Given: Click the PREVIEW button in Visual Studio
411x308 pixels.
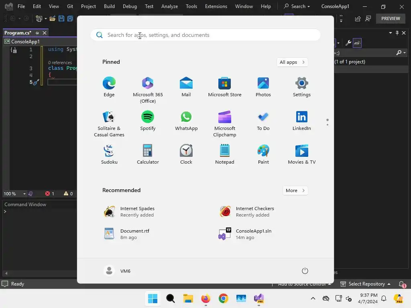Looking at the screenshot, I should coord(391,18).
